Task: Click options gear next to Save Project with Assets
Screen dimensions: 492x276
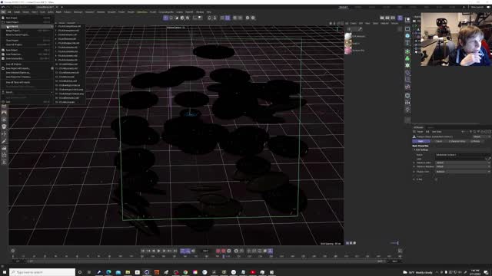Action: click(52, 68)
